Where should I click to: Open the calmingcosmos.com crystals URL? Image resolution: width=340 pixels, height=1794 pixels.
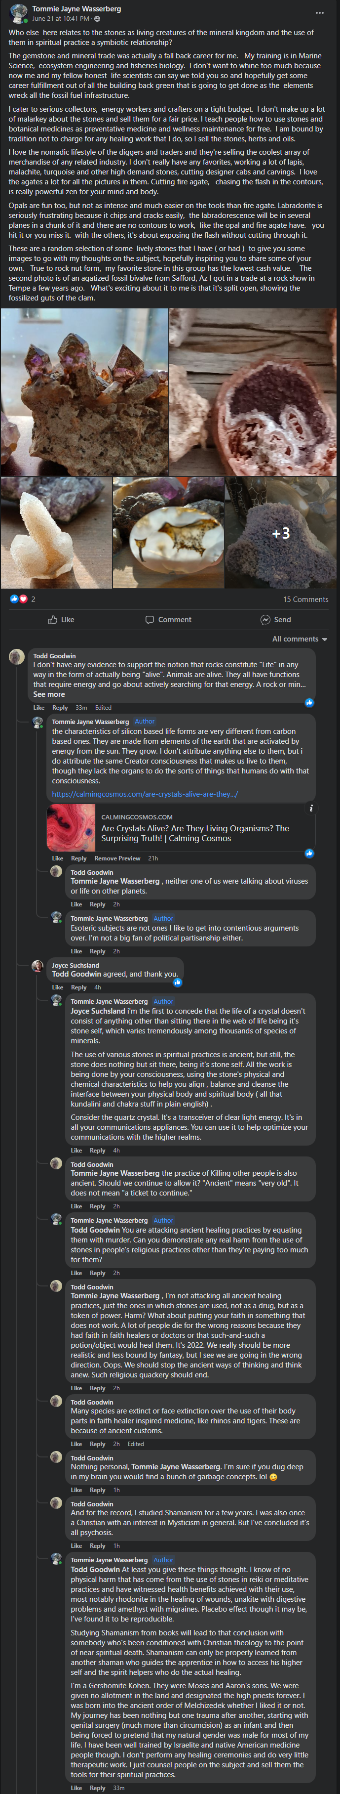click(x=145, y=793)
